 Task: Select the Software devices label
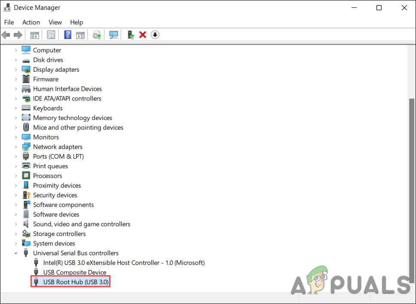coord(56,214)
